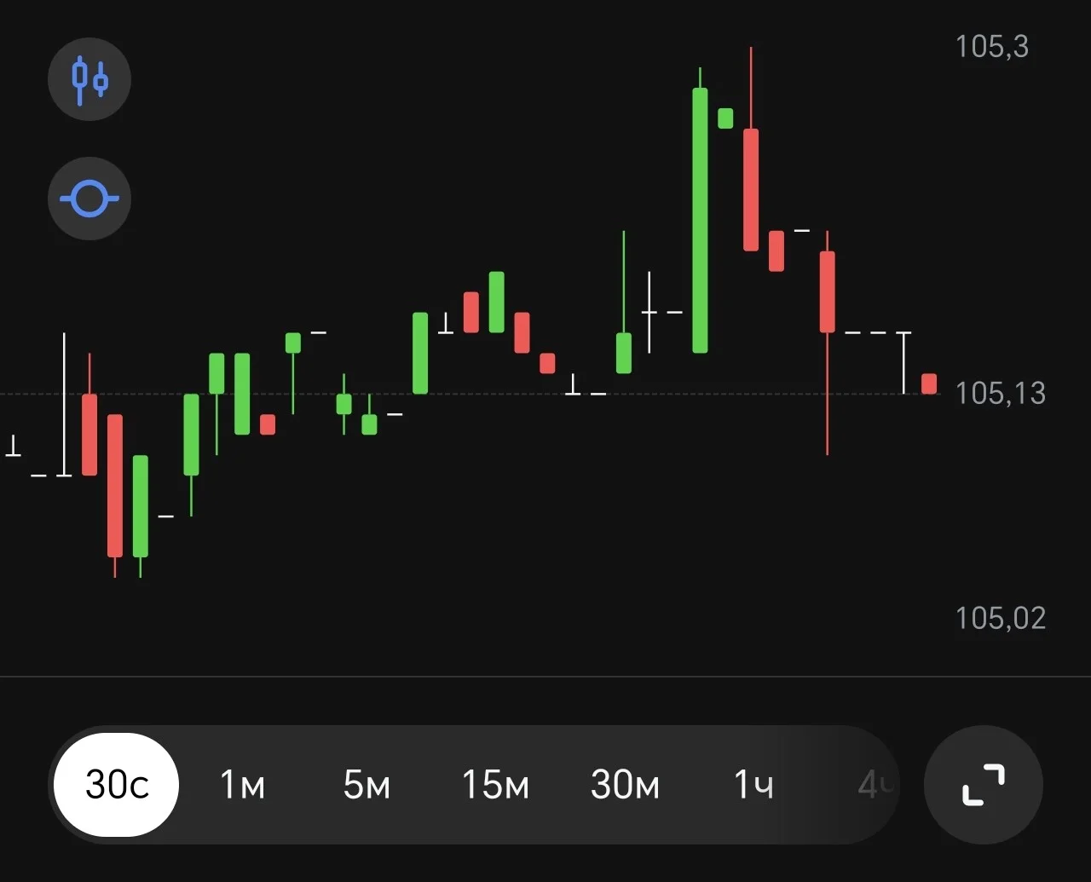Choose the 15м timeframe
Image resolution: width=1091 pixels, height=882 pixels.
click(x=494, y=785)
